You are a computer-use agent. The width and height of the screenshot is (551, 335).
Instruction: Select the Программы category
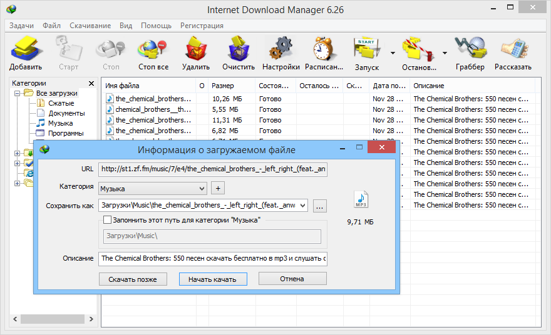coord(66,133)
